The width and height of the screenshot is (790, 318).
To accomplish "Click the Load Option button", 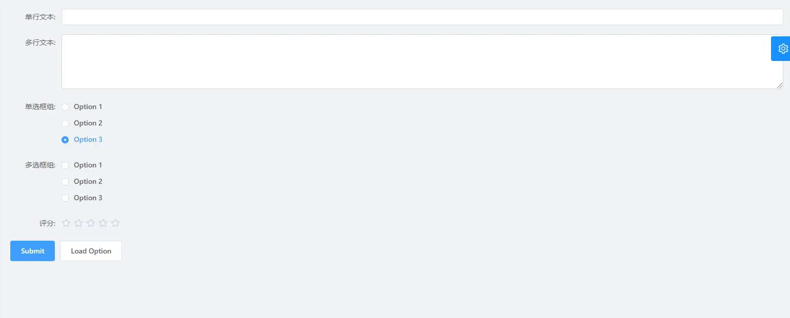I will pos(91,251).
